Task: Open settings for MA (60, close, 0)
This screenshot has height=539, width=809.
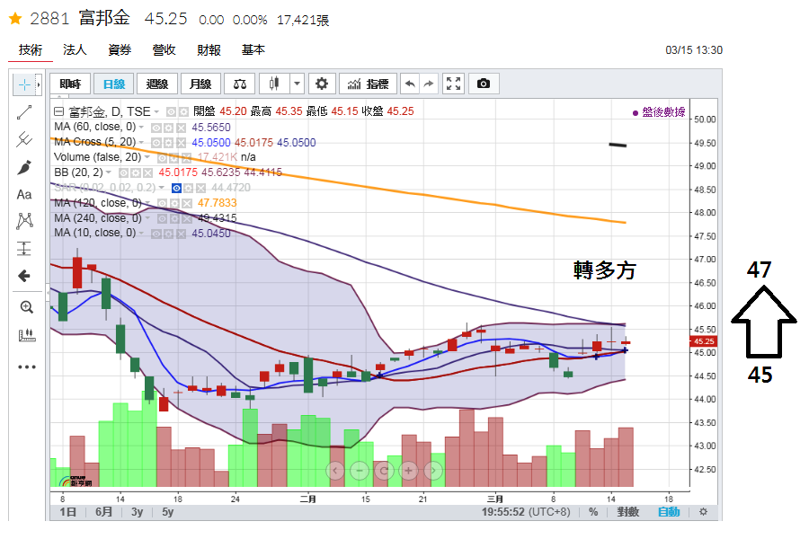Action: 169,128
